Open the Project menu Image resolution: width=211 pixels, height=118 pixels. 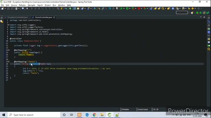pyautogui.click(x=47, y=5)
